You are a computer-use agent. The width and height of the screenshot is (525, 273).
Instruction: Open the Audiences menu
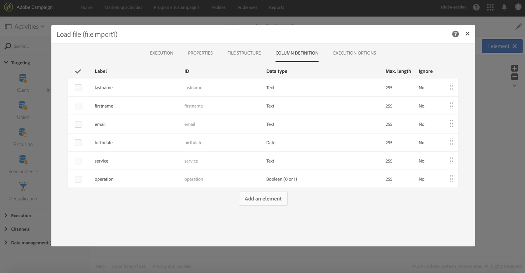click(247, 7)
